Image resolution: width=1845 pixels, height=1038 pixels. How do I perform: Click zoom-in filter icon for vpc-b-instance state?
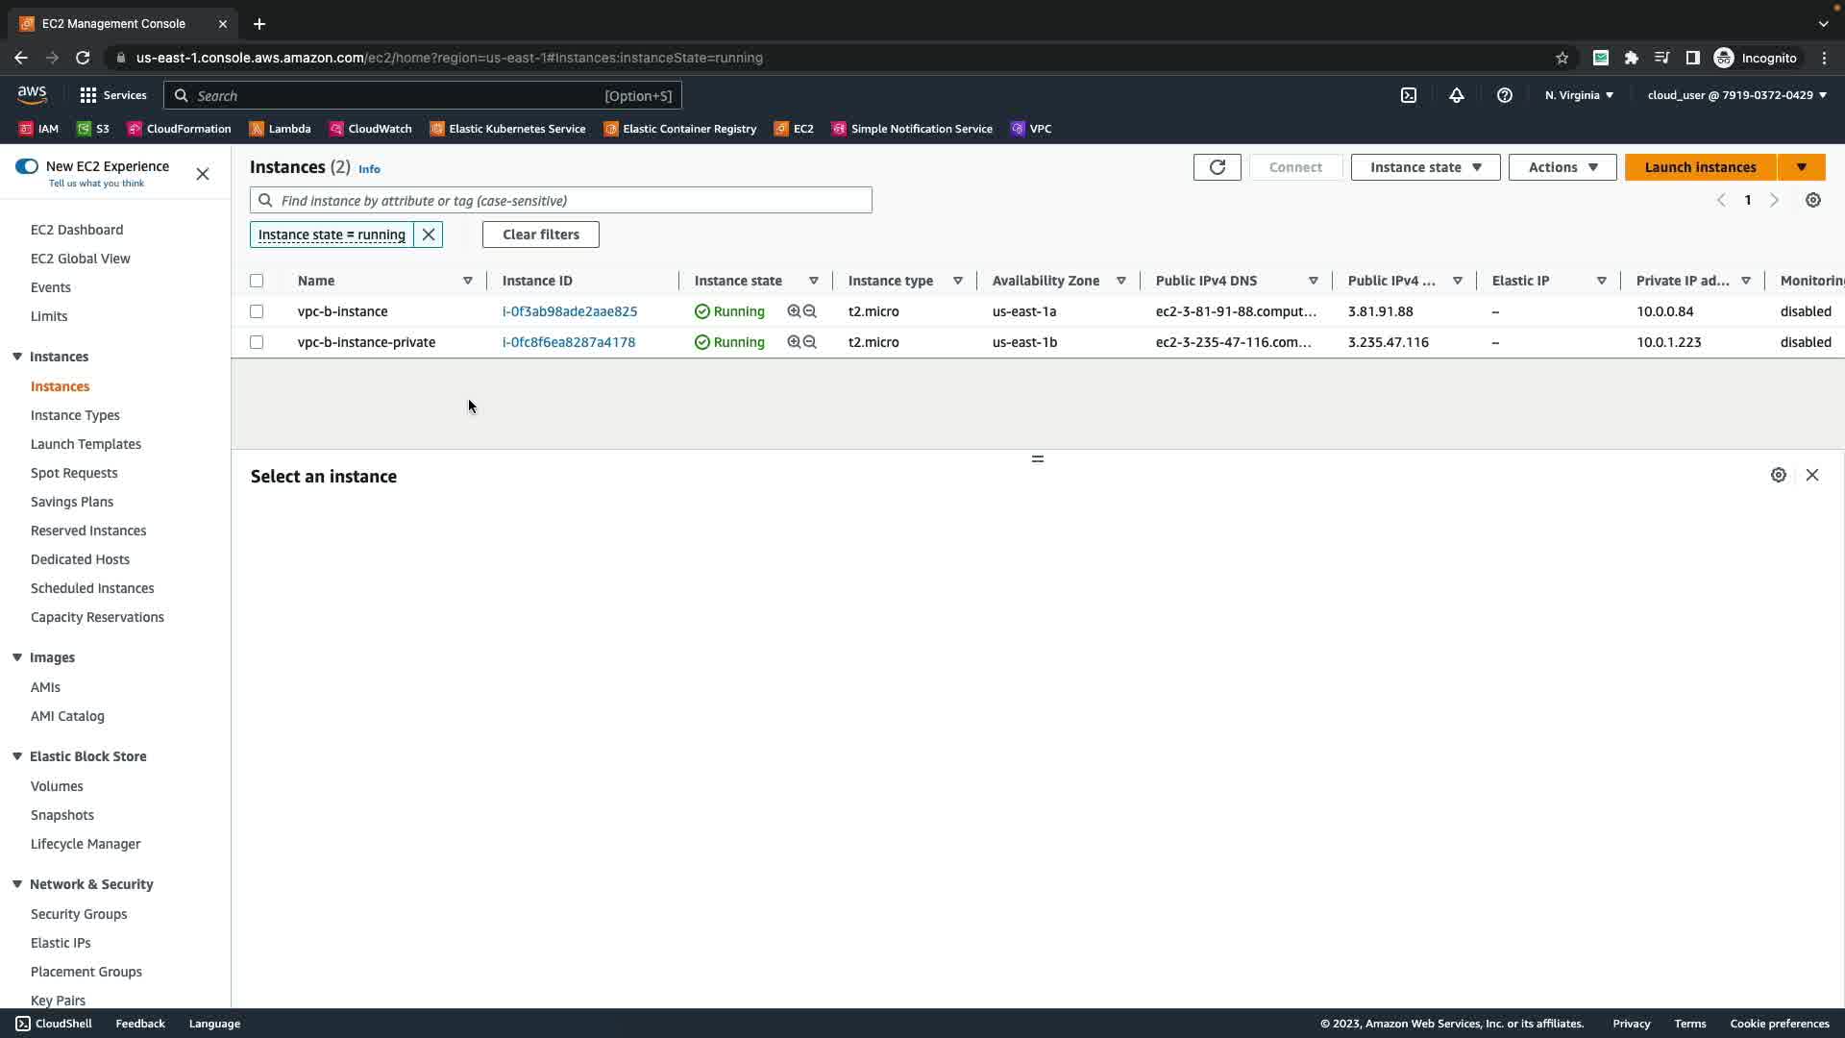click(x=794, y=311)
